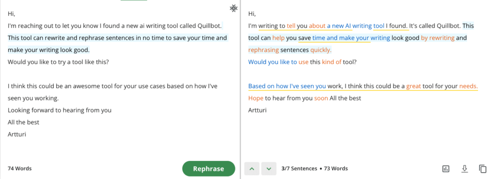Go to next sentence with down arrow
Screen dimensions: 492x179
(269, 168)
